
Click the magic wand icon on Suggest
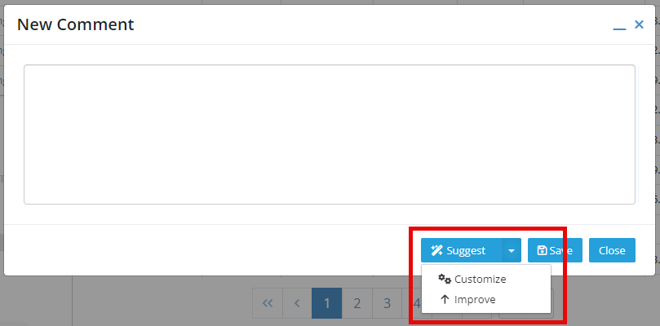click(x=437, y=251)
